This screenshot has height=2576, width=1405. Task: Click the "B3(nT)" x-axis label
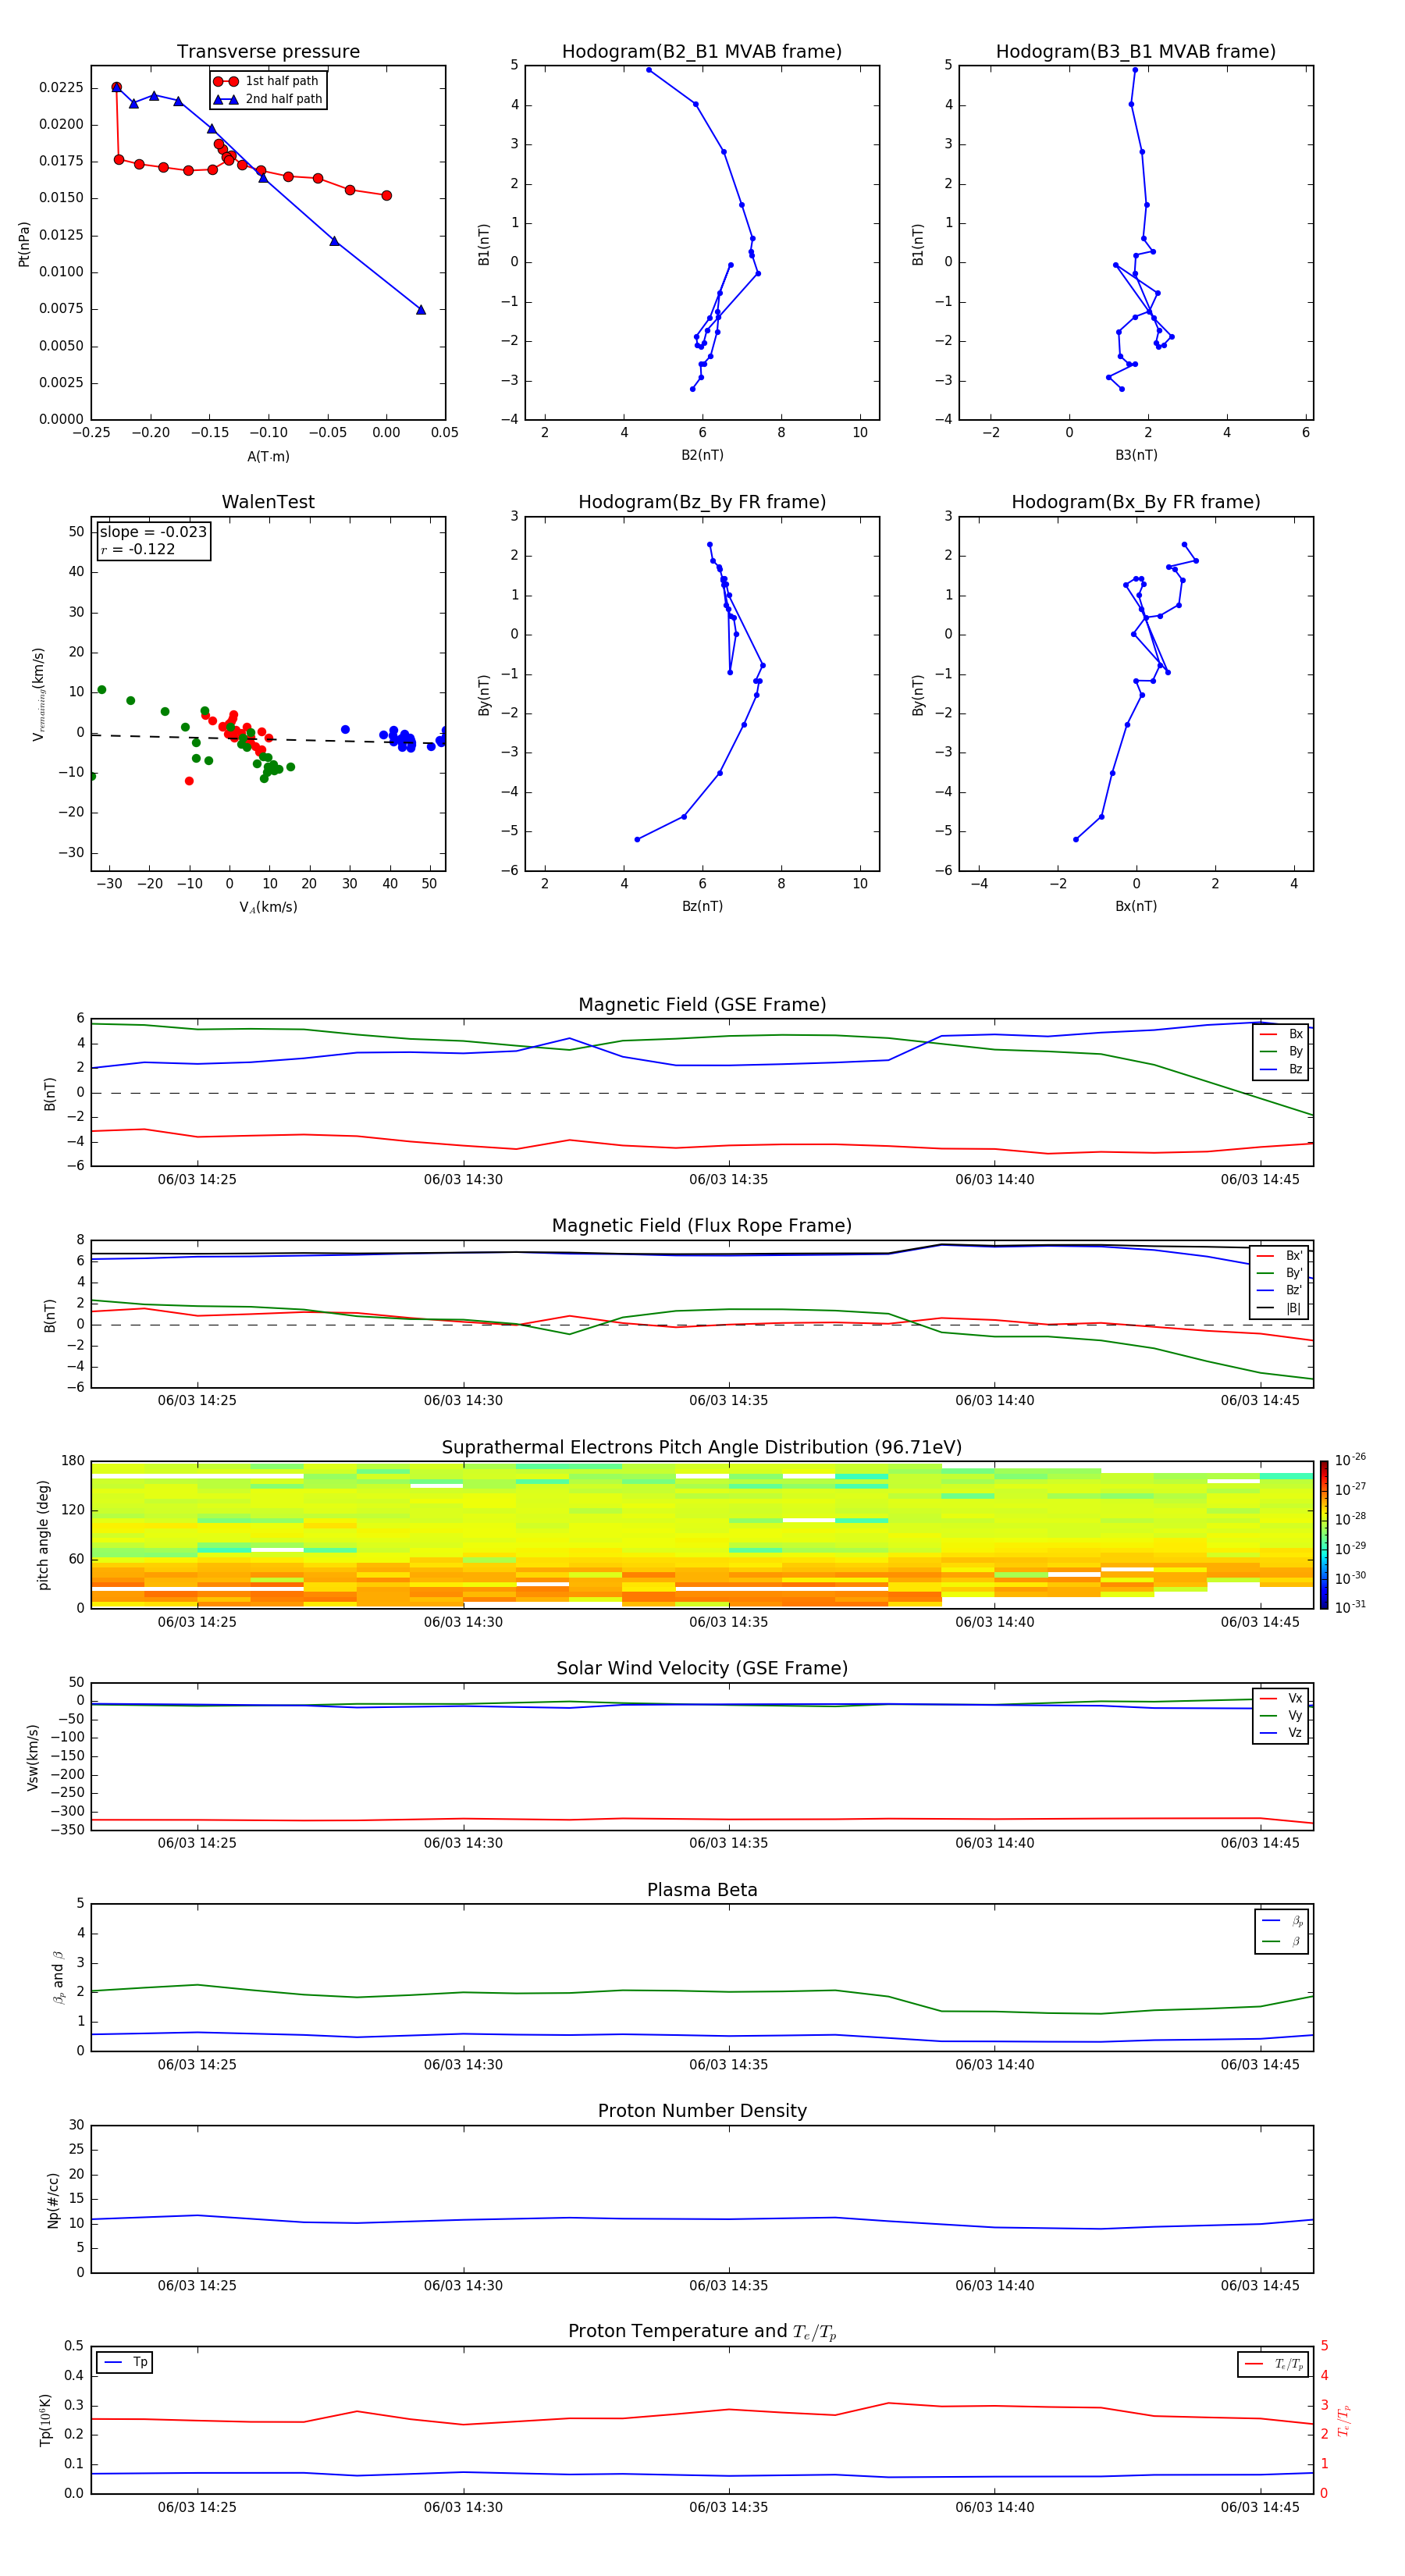pyautogui.click(x=1136, y=455)
